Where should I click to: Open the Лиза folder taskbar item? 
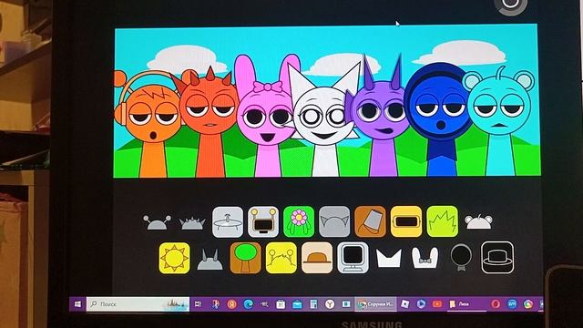pyautogui.click(x=465, y=304)
